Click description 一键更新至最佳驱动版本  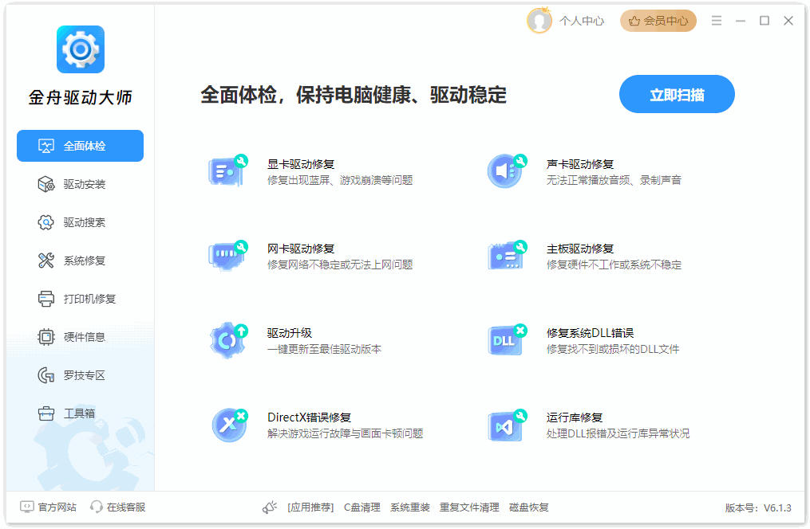coord(325,349)
